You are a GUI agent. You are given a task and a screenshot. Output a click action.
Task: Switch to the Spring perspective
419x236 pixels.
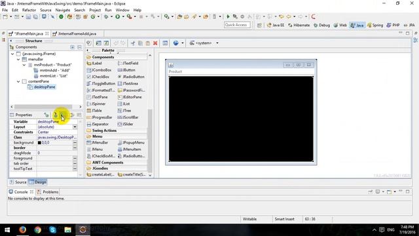[375, 25]
